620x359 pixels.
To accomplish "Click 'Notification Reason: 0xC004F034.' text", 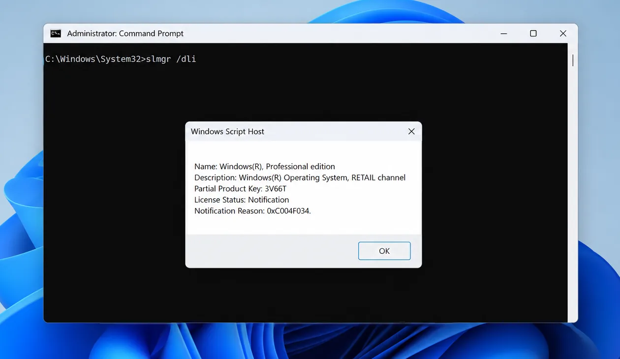I will tap(253, 211).
